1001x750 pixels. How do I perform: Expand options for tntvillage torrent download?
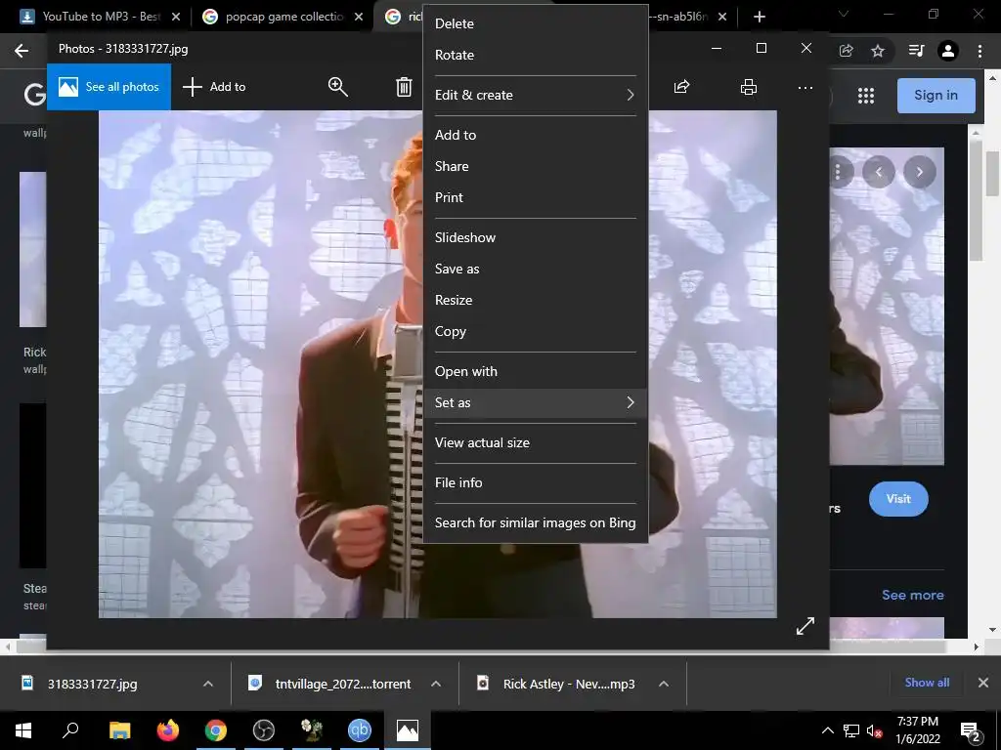(436, 684)
